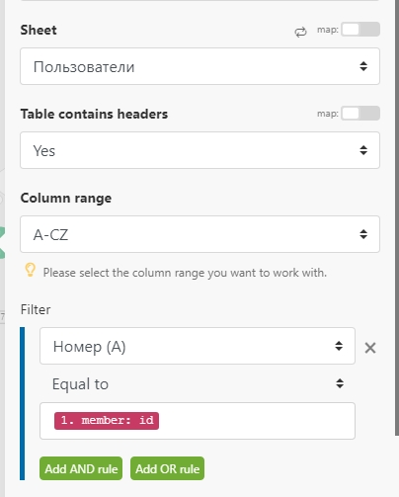This screenshot has width=399, height=497.
Task: Toggle map switch for Table contains headers
Action: click(x=360, y=114)
